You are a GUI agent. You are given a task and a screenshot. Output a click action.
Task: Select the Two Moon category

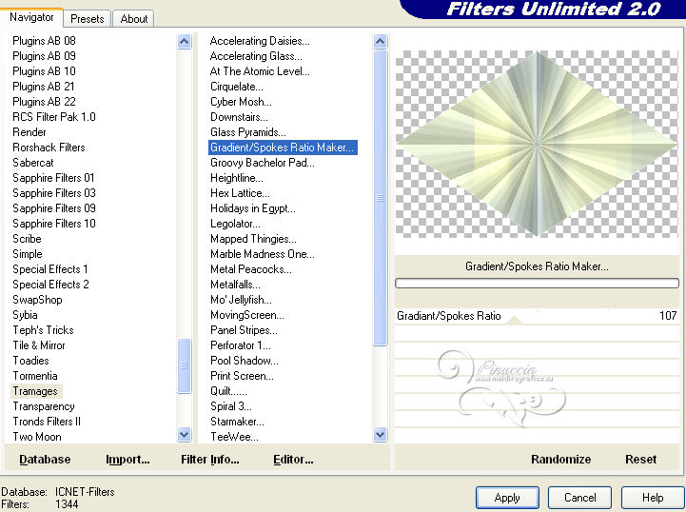(37, 437)
